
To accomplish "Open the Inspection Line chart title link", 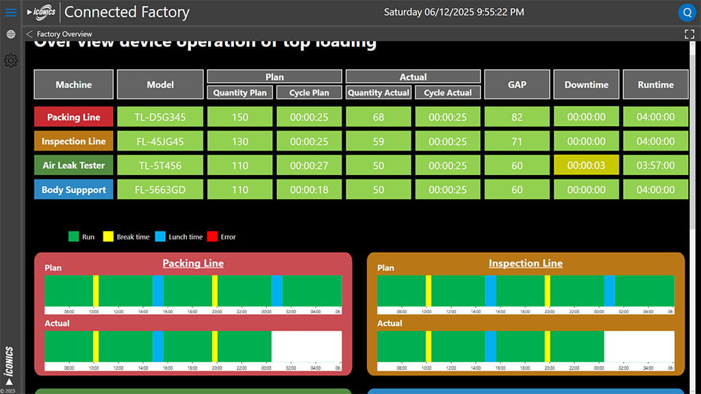I will [x=525, y=263].
